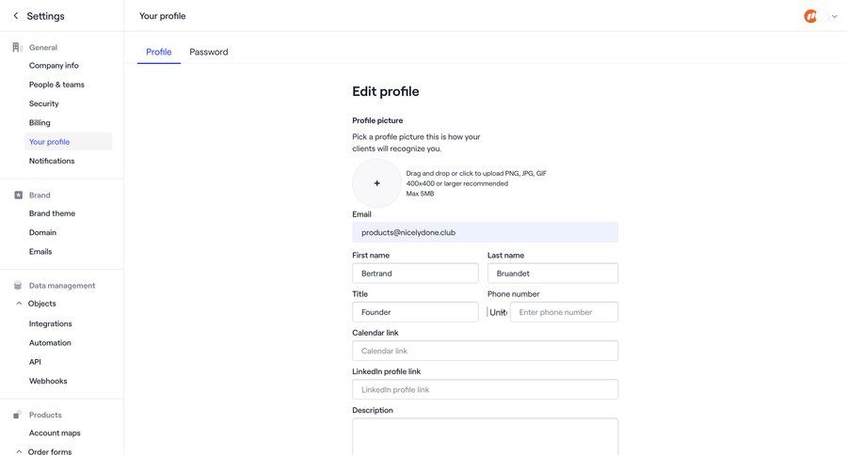Click the Last name field with Bruandet
This screenshot has height=455, width=847.
(552, 274)
